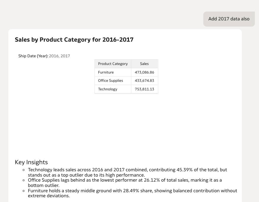Click the 753,811.13 sales value

(144, 89)
